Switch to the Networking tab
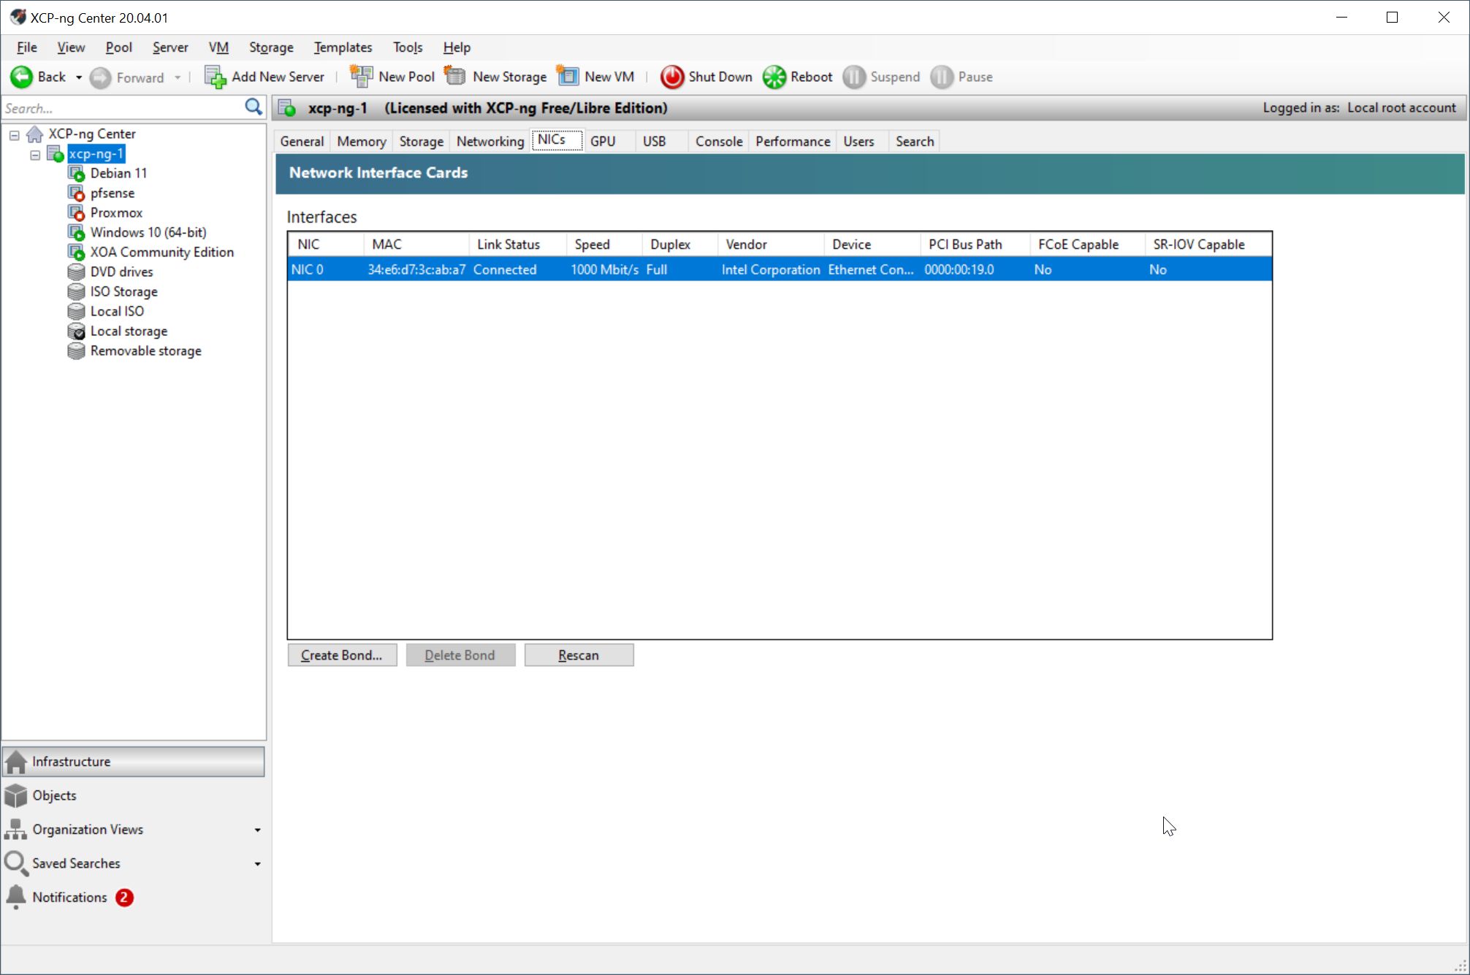1470x975 pixels. click(x=490, y=141)
